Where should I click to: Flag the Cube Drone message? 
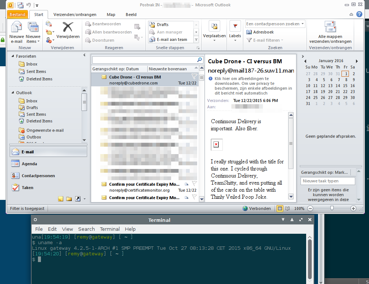195,76
